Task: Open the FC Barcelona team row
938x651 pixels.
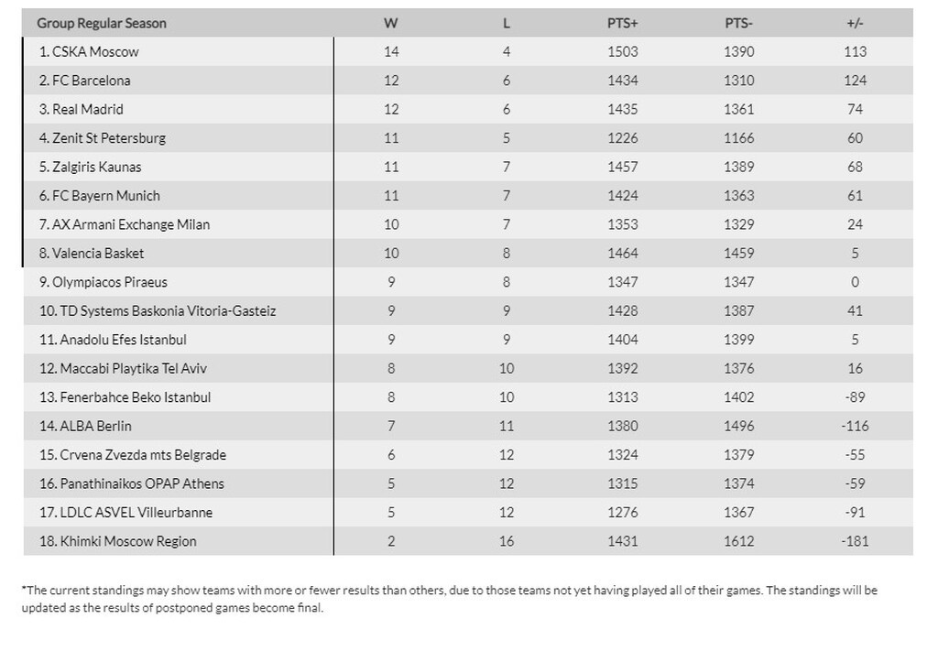Action: click(92, 81)
